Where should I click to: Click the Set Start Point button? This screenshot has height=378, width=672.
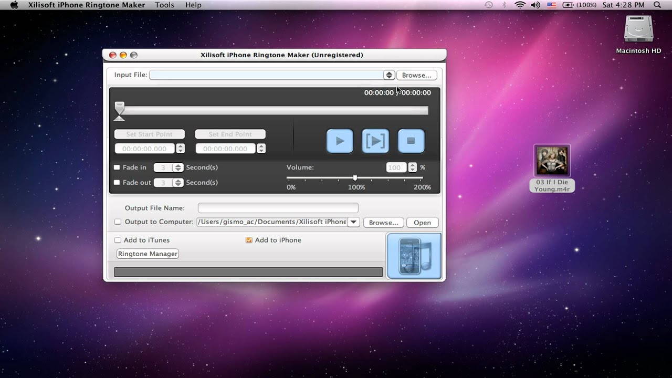point(150,134)
